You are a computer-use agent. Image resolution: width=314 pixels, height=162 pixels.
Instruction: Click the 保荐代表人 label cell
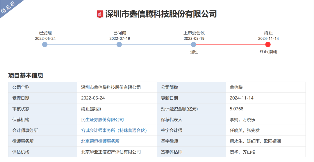coord(191,120)
